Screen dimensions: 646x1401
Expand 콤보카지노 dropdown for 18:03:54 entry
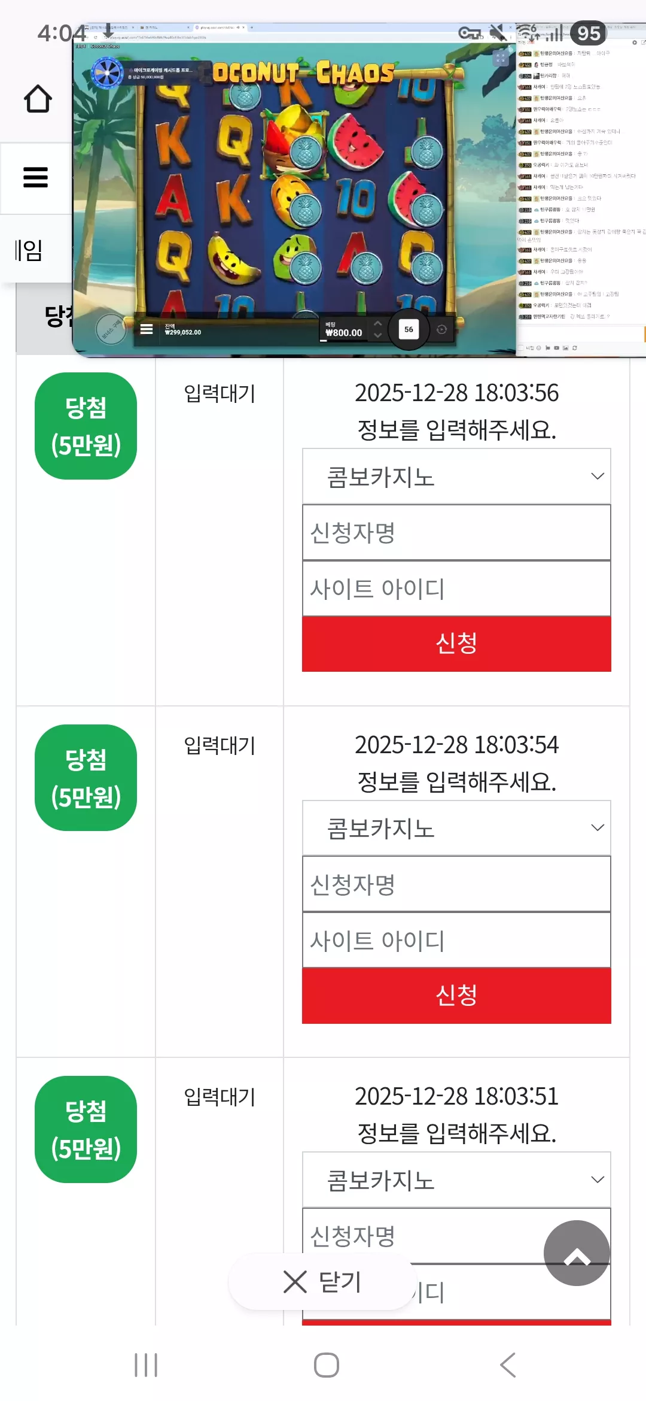click(456, 828)
